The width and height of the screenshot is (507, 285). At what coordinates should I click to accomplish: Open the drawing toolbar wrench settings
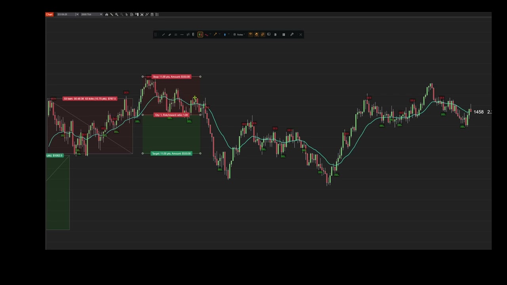[292, 34]
